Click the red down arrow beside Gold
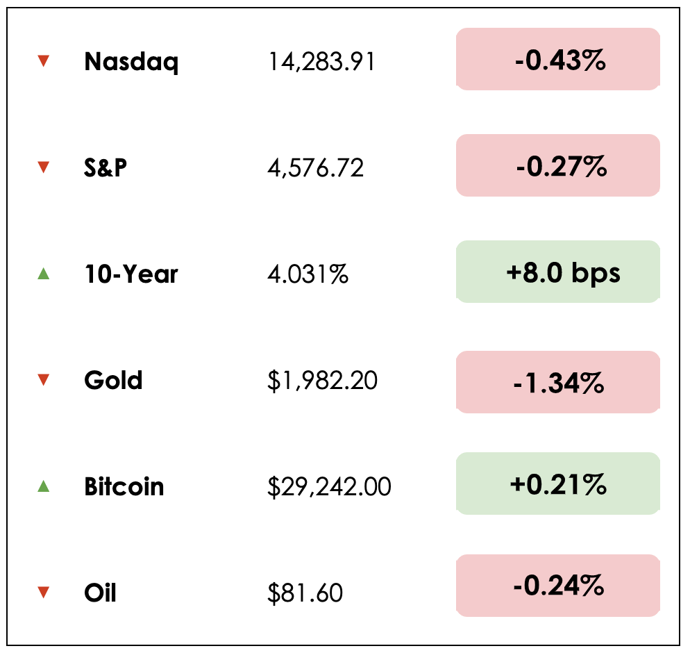 (x=44, y=380)
